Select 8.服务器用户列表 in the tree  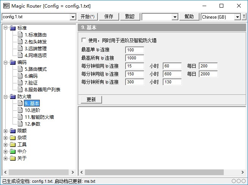[42, 89]
